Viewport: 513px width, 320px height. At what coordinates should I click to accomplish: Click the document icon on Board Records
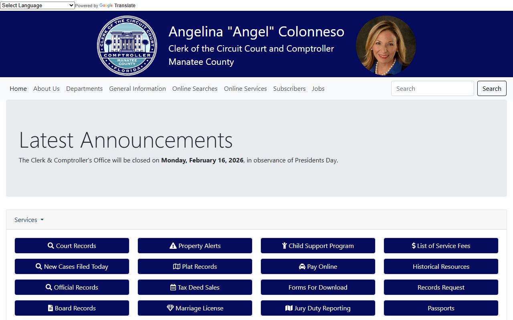[x=50, y=308]
